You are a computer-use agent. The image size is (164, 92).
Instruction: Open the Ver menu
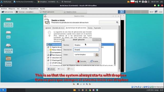click(18, 9)
